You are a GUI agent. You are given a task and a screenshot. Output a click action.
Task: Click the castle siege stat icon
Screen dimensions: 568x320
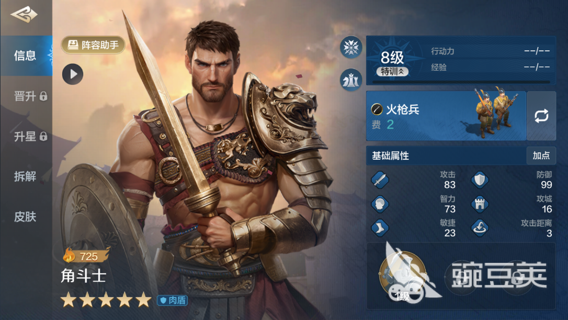(x=480, y=204)
